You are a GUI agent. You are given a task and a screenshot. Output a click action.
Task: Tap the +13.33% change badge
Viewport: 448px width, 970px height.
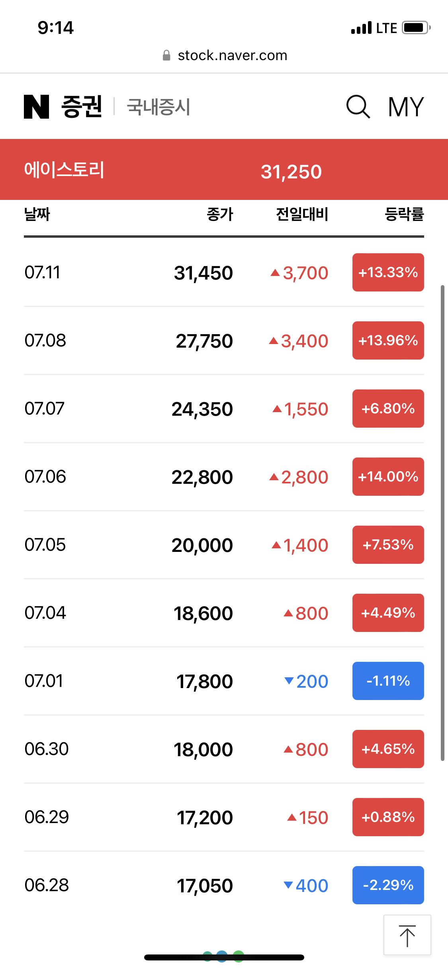388,272
